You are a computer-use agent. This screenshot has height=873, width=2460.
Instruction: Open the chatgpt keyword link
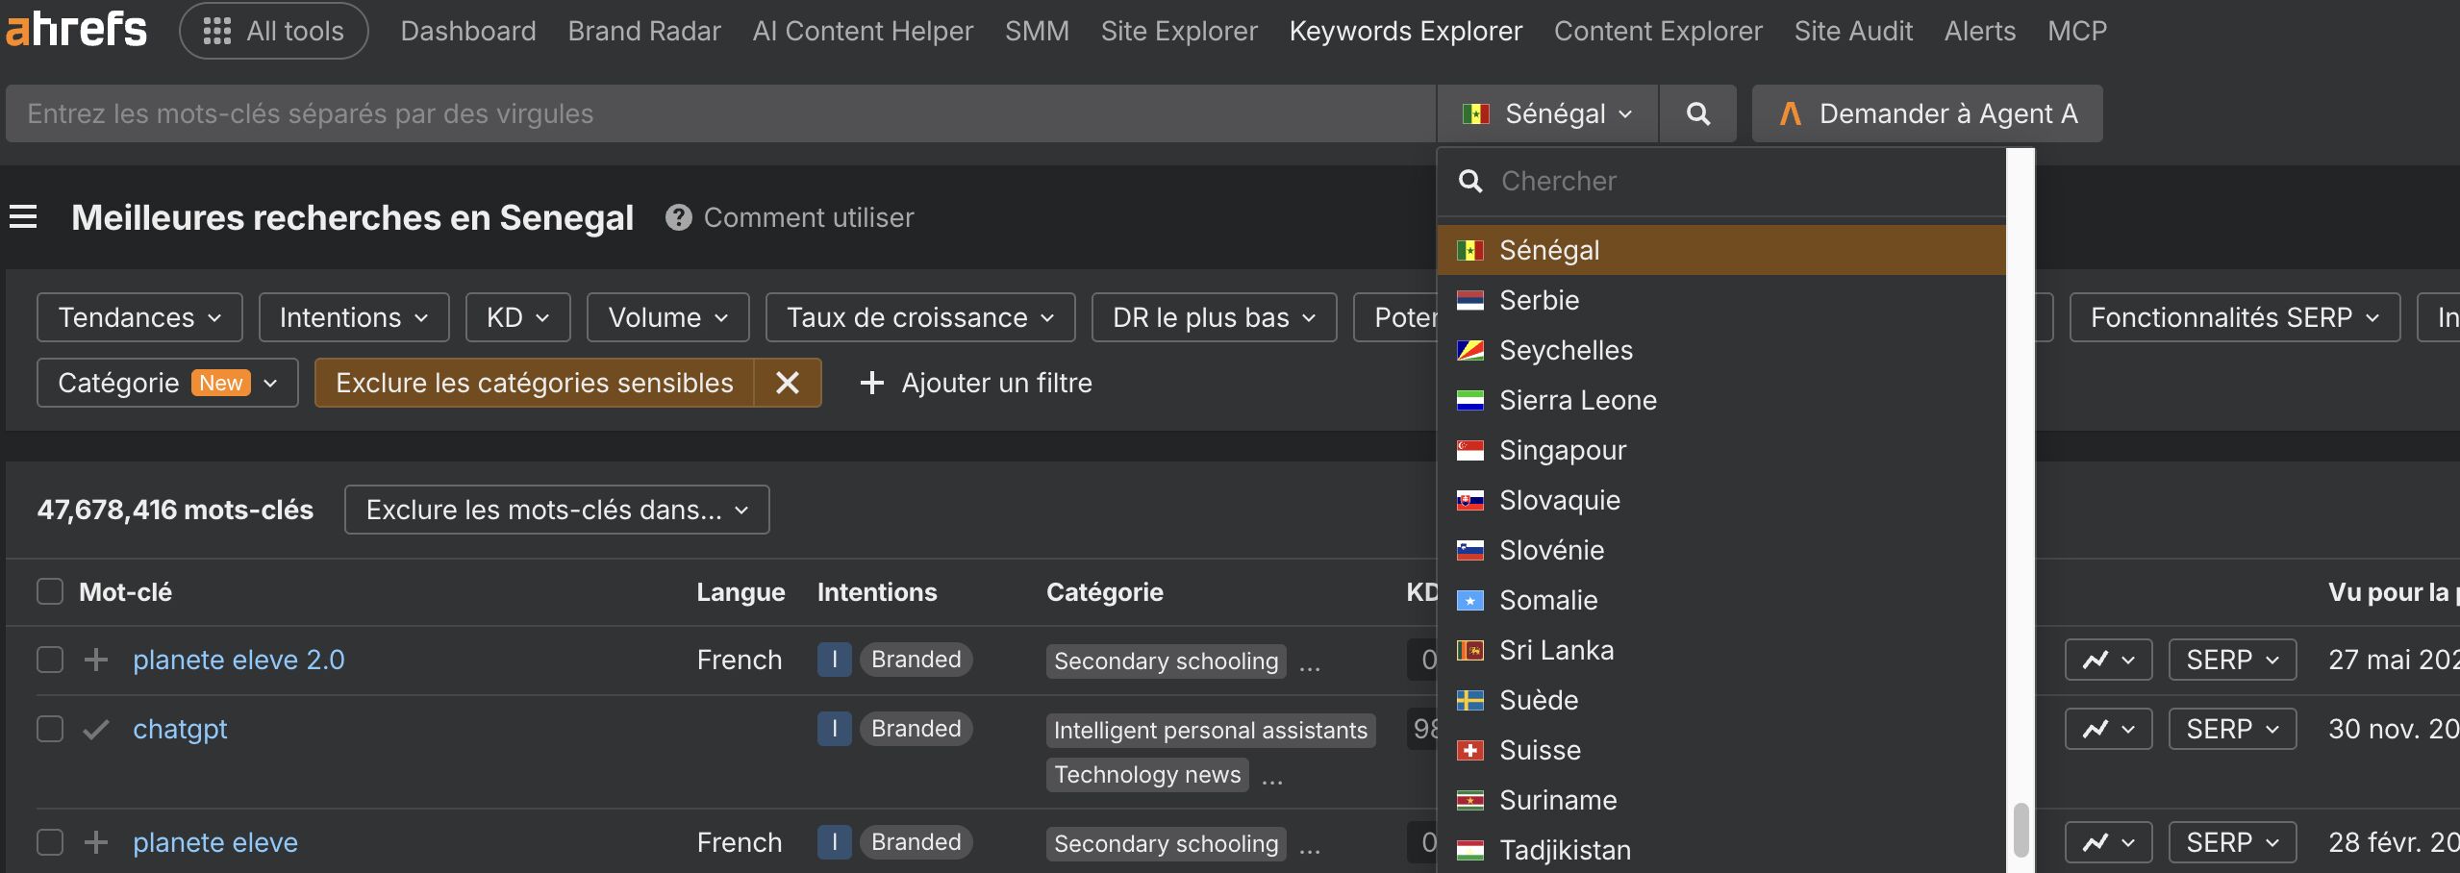(180, 729)
